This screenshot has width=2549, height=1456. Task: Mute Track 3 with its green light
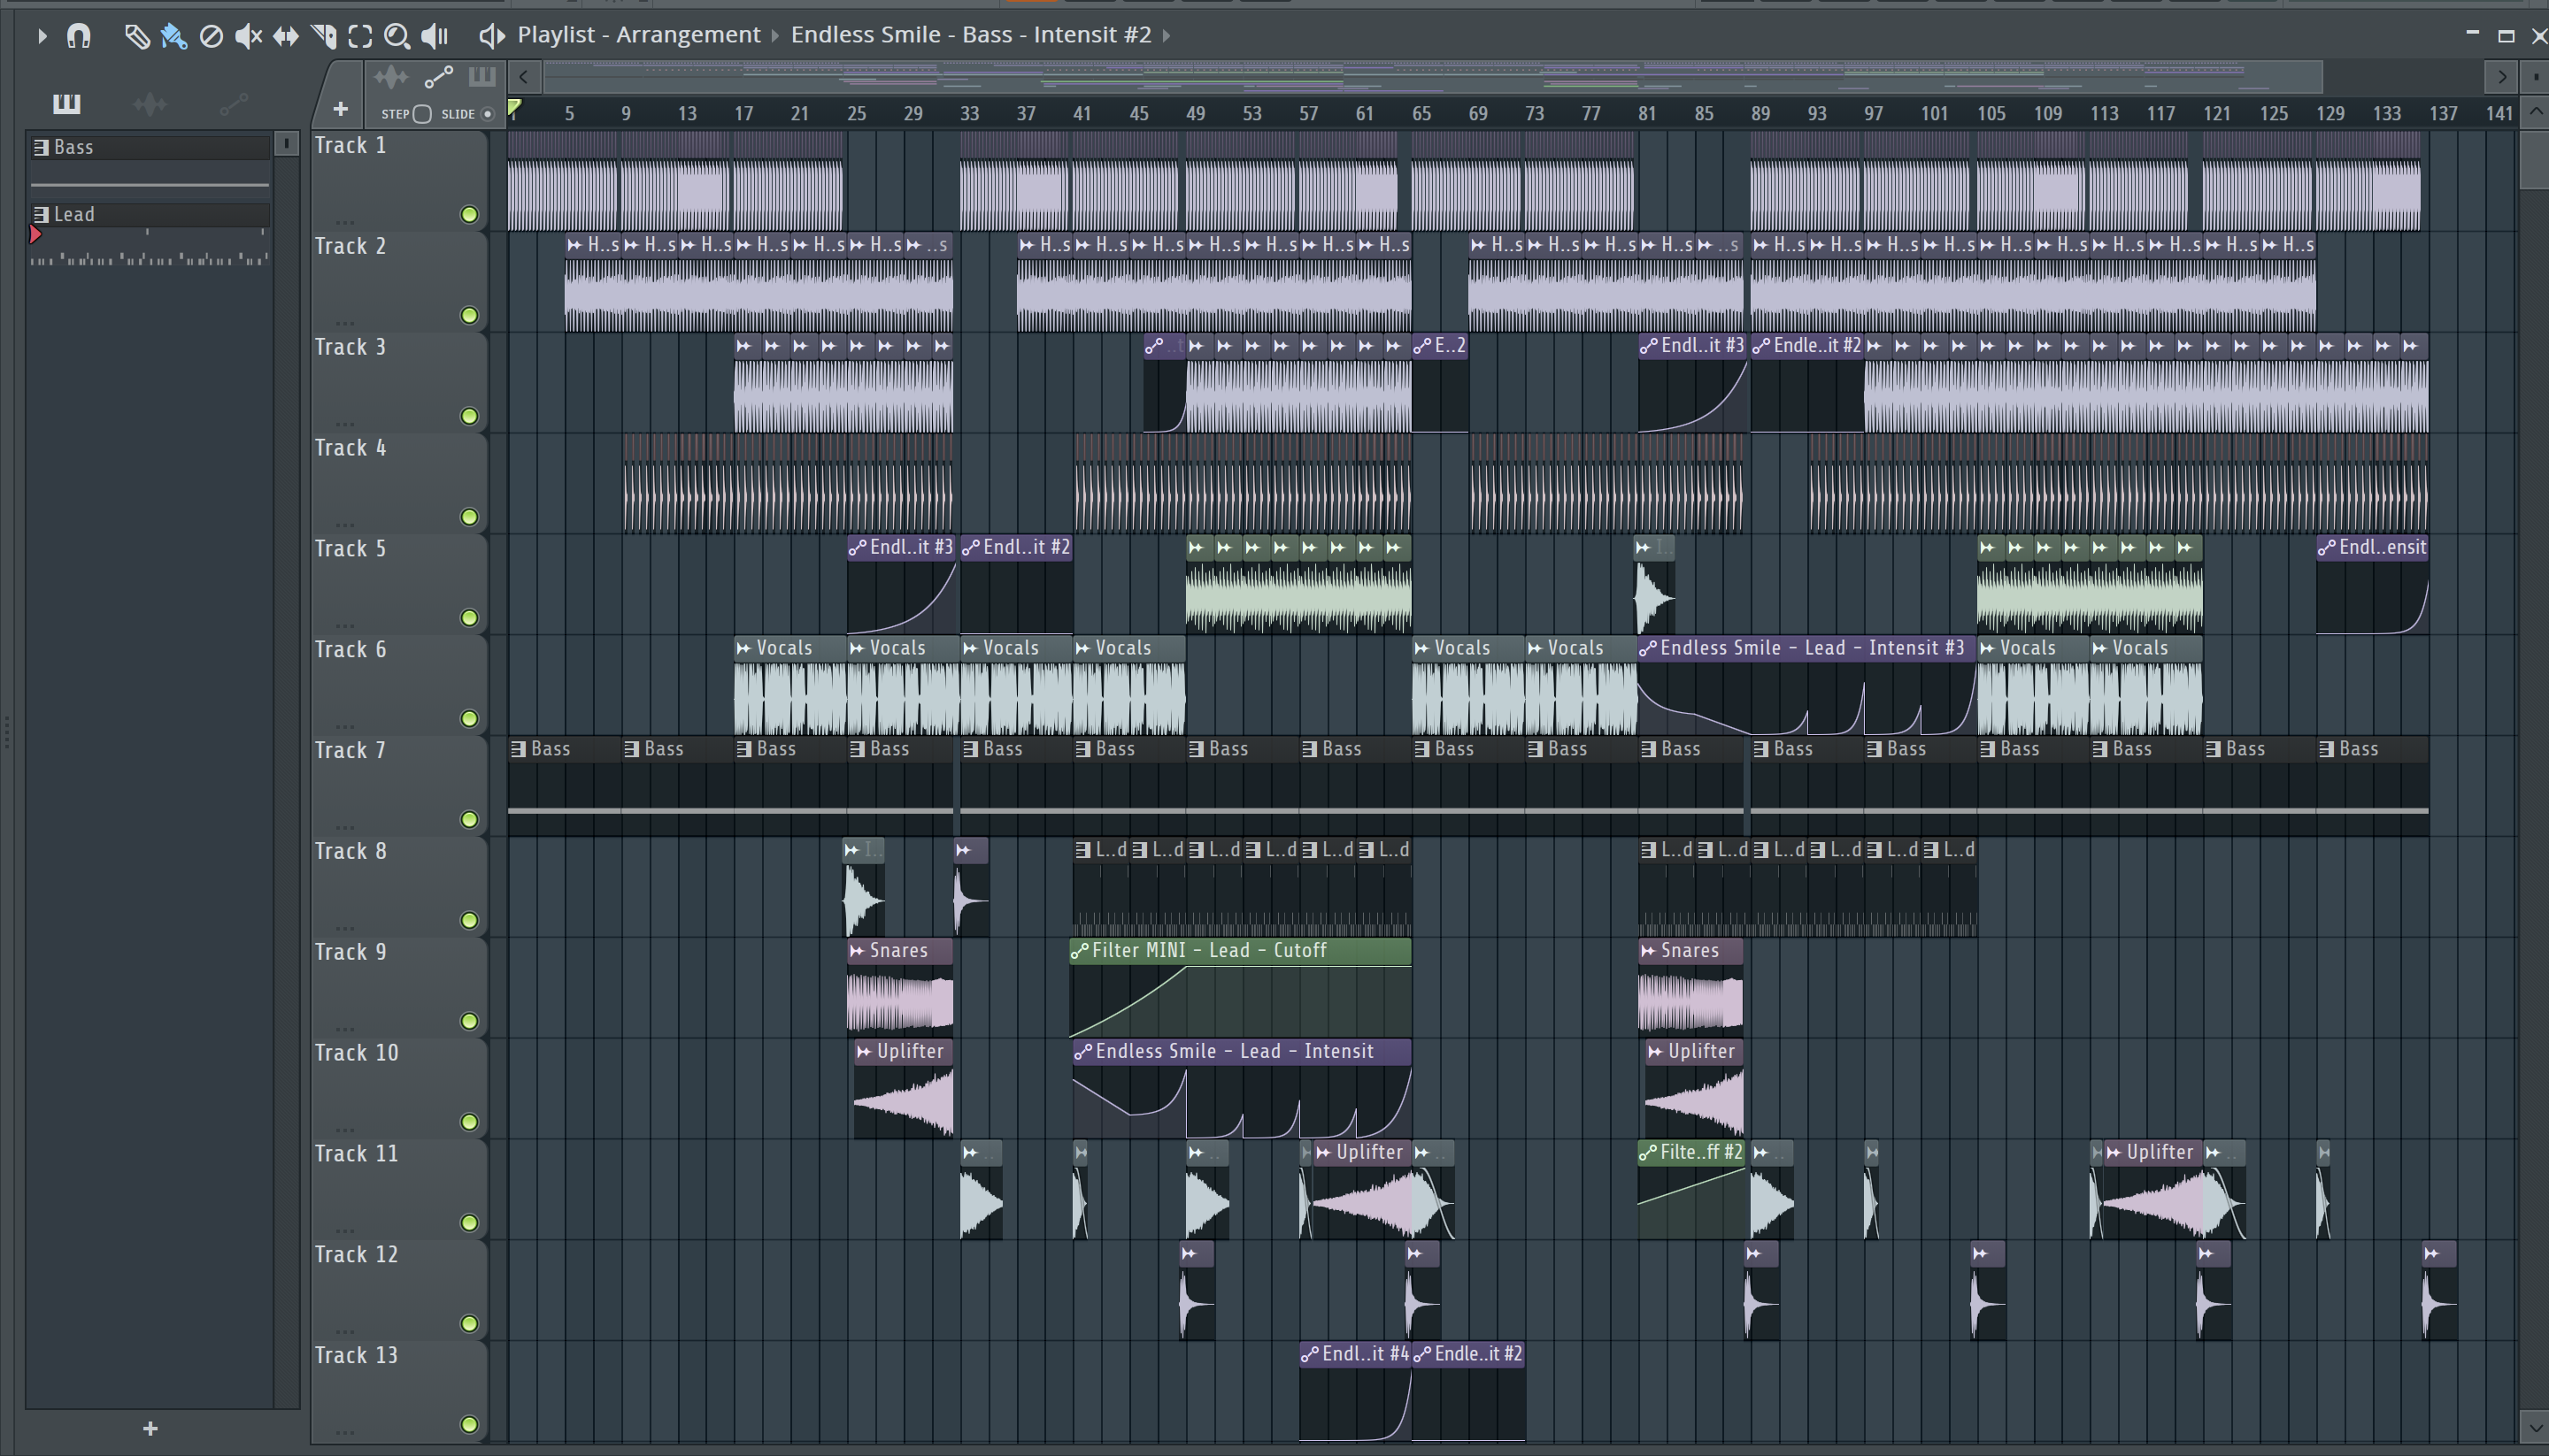coord(469,416)
